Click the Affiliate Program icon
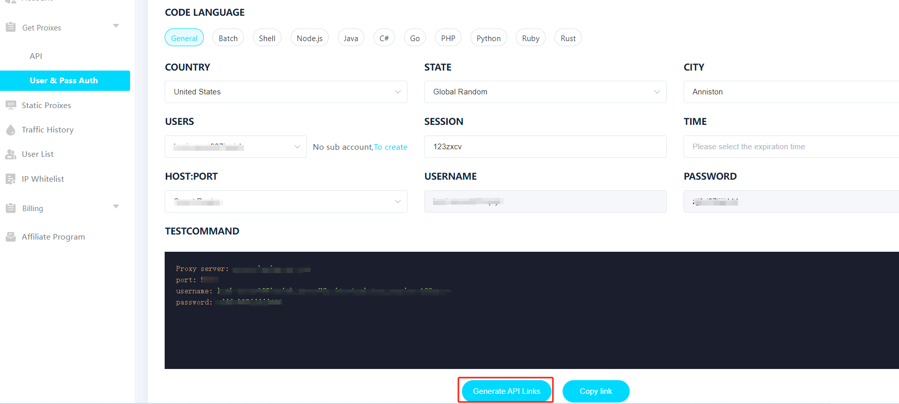The width and height of the screenshot is (899, 404). click(11, 237)
